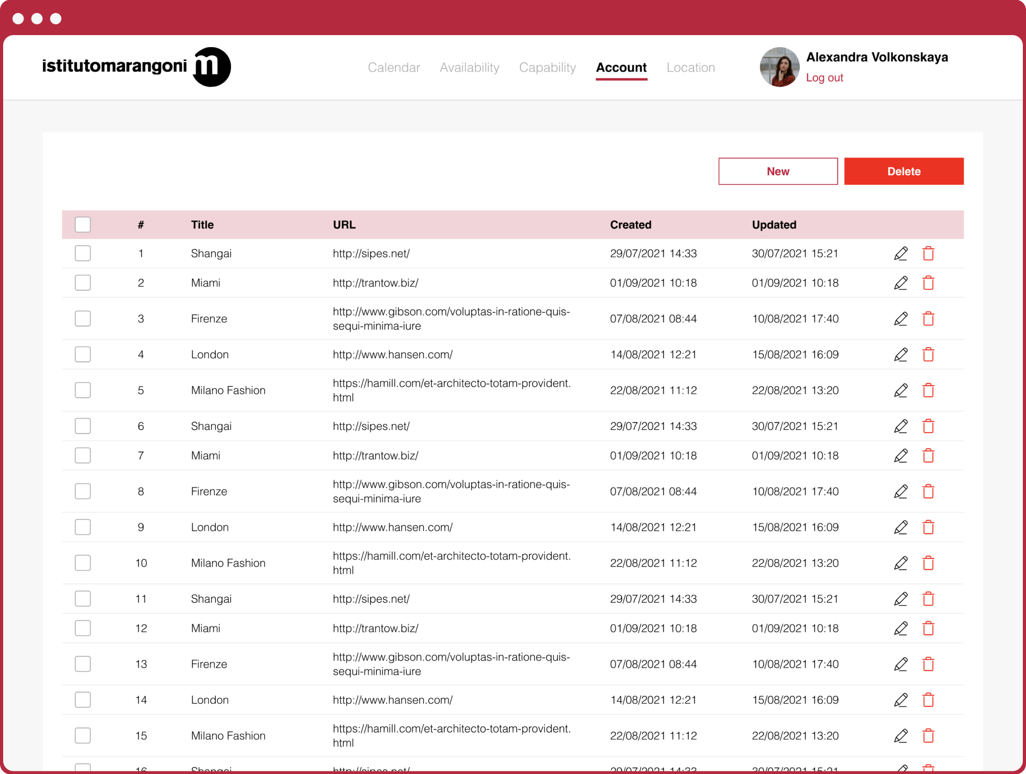Tick the checkbox for row 14 London

coord(83,700)
